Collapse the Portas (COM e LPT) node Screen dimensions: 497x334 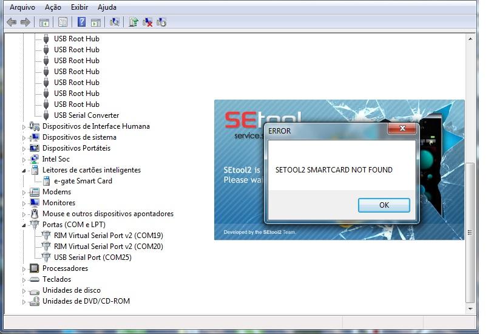pyautogui.click(x=24, y=225)
